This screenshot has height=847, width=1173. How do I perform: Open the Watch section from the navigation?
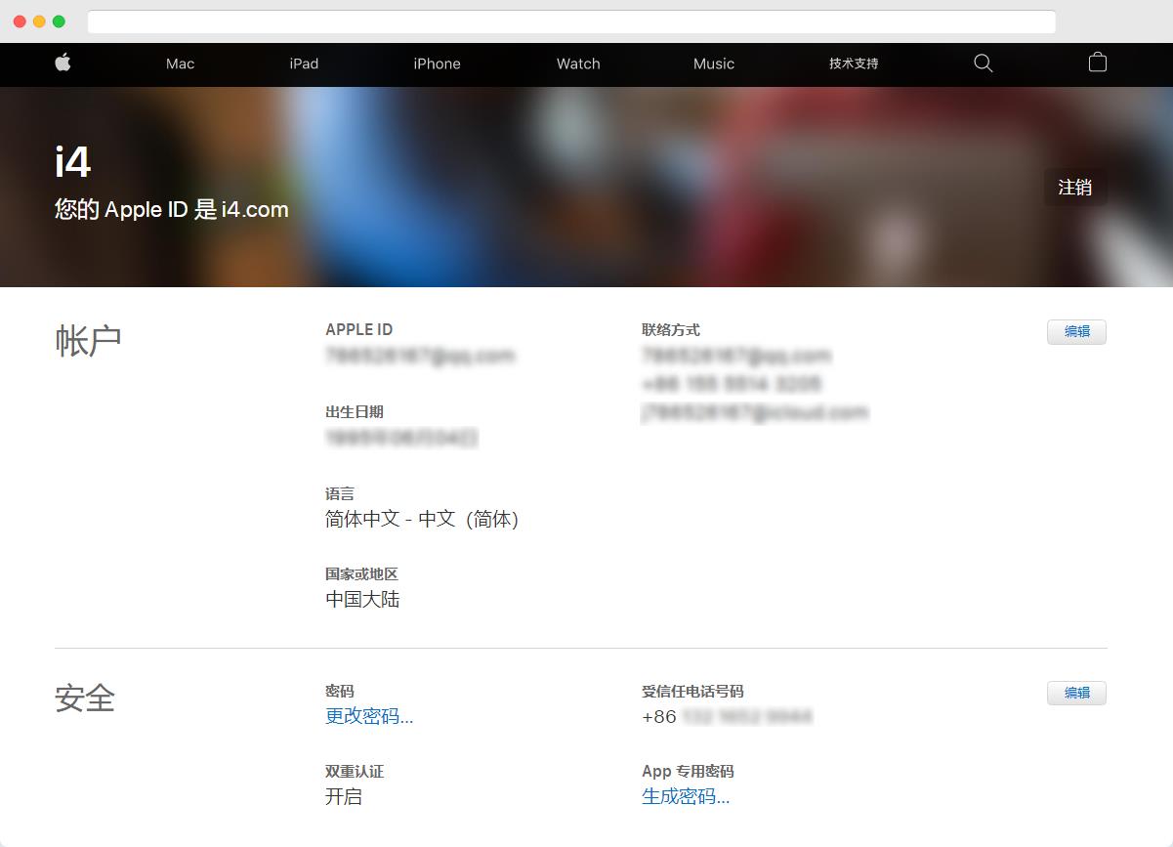click(x=577, y=64)
